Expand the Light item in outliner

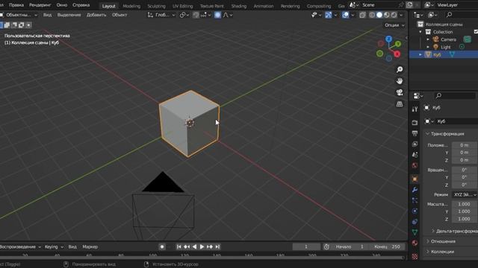click(x=428, y=47)
